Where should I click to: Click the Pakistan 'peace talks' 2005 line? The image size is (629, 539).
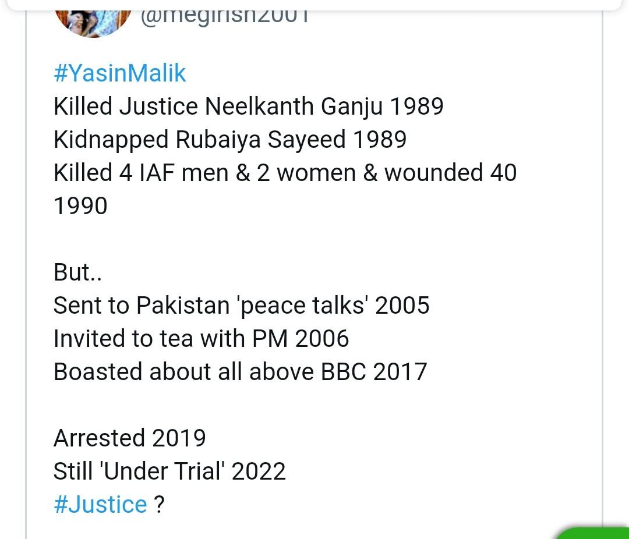click(241, 306)
